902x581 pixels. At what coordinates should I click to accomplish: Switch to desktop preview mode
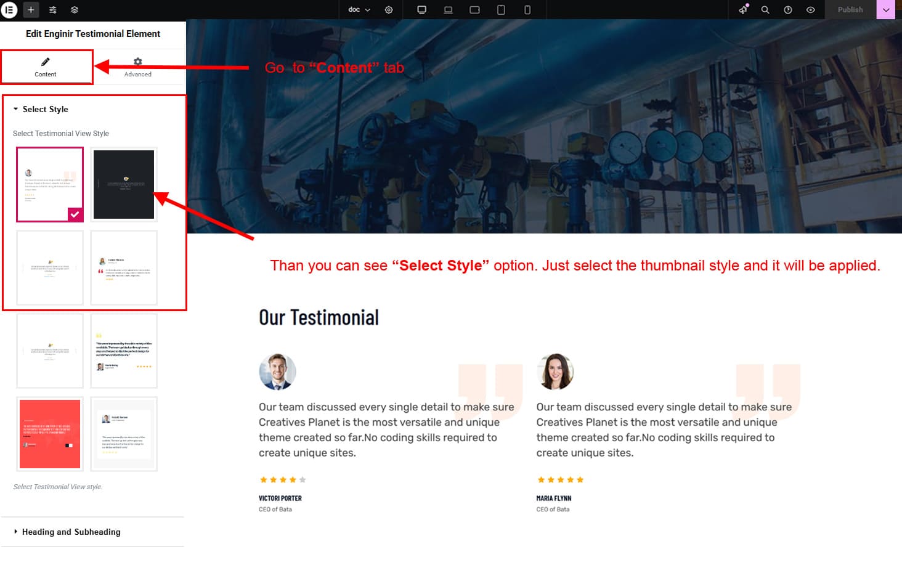coord(422,10)
